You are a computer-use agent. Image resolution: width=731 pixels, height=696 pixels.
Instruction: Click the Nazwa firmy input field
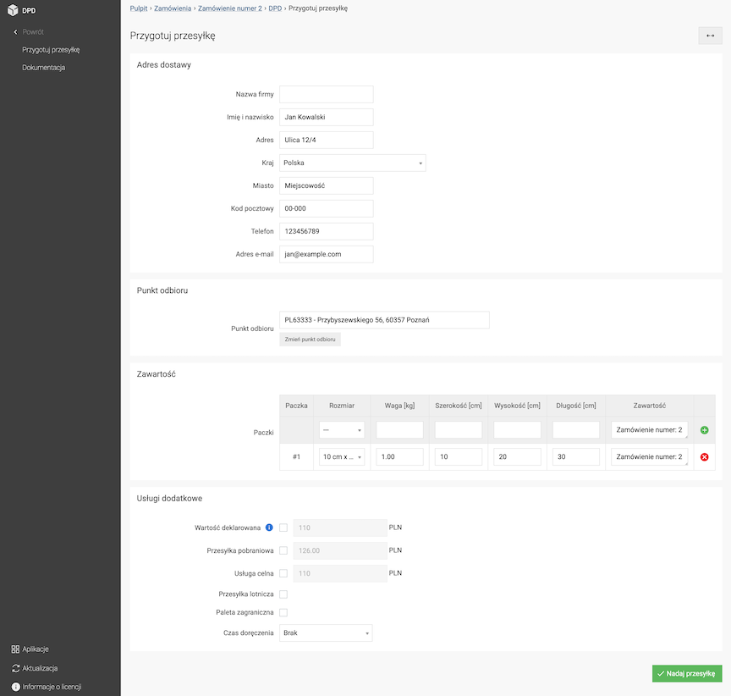327,94
